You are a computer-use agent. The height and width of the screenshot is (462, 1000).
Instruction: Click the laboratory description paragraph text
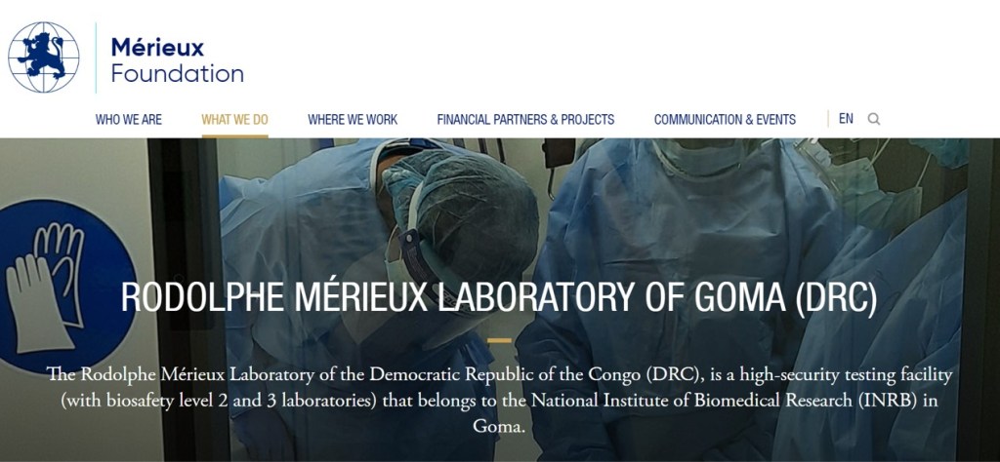click(499, 400)
